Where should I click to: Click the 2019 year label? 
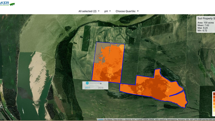click(101, 88)
